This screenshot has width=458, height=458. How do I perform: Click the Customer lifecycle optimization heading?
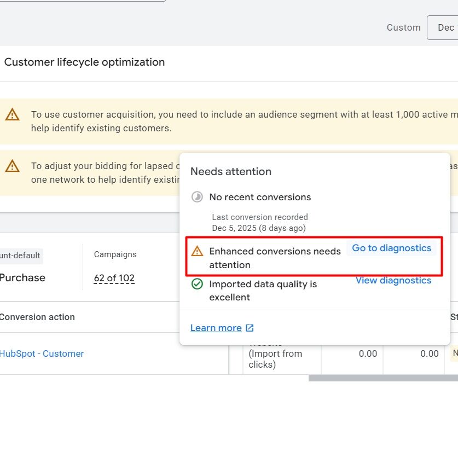pyautogui.click(x=84, y=62)
